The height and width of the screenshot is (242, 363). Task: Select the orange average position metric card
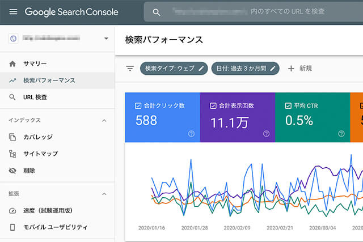point(357,118)
